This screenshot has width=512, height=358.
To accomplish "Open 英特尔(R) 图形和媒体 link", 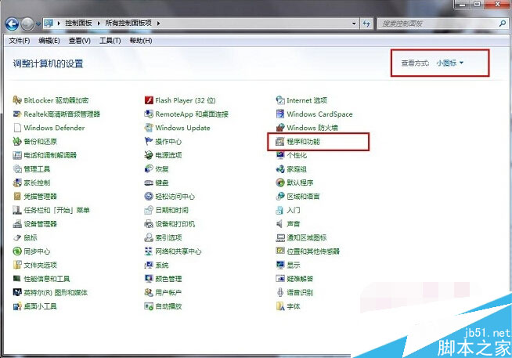I will [56, 292].
